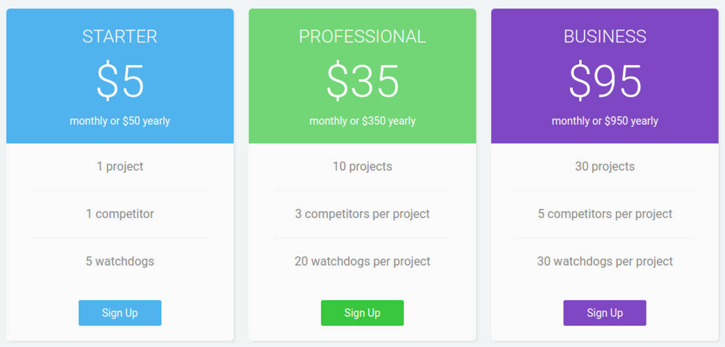Click the "10 projects" feature row

(362, 166)
